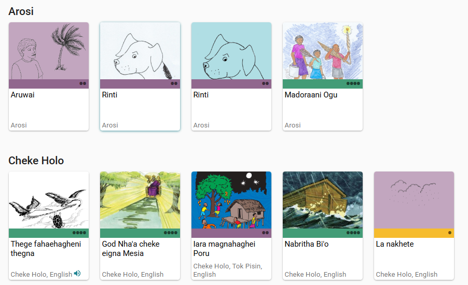Click the God Nha'a cheke eigna Mesia title
Image resolution: width=468 pixels, height=285 pixels.
[x=131, y=249]
